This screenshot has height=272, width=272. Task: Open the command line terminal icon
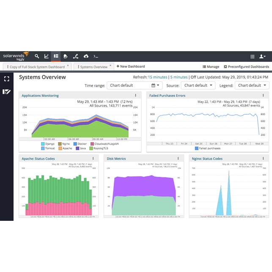click(96, 56)
